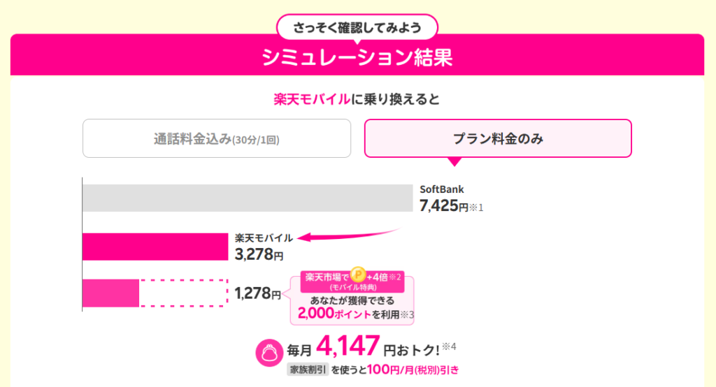Click the 100円/月(税別)引き pink text
Viewport: 716px width, 387px height.
coord(413,370)
